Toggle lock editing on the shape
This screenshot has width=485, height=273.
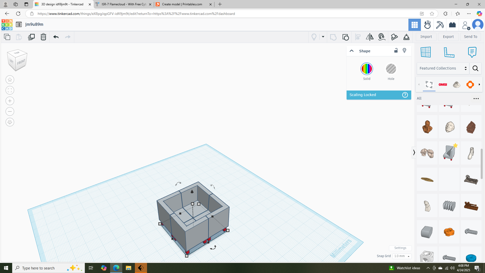396,51
